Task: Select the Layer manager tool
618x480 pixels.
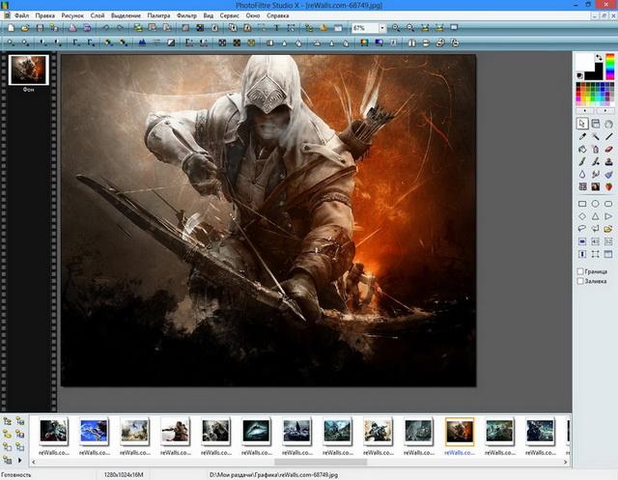Action: 596,124
